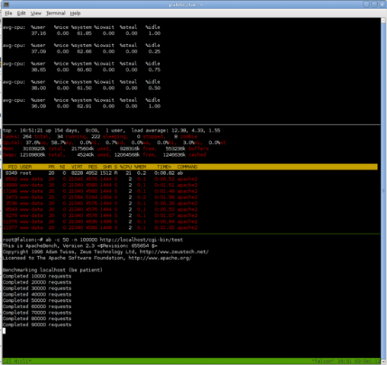The height and width of the screenshot is (365, 387).
Task: Click the www.apache.org URL
Action: [x=160, y=258]
